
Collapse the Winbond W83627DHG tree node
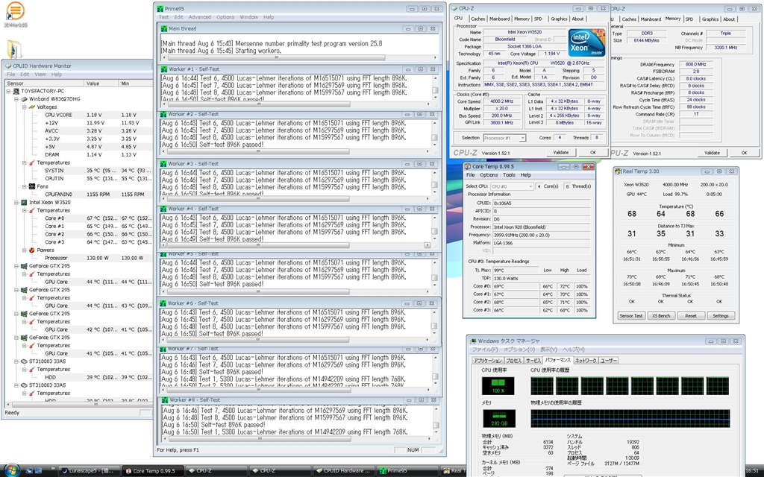click(x=16, y=99)
